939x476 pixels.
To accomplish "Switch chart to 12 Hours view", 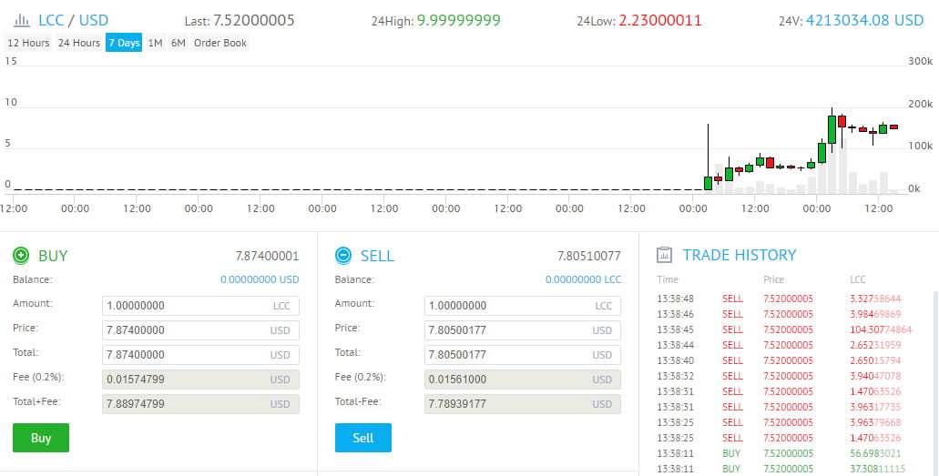I will (x=28, y=43).
